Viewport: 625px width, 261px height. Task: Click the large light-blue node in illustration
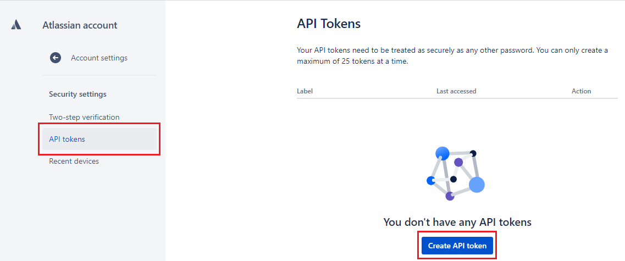pyautogui.click(x=477, y=185)
